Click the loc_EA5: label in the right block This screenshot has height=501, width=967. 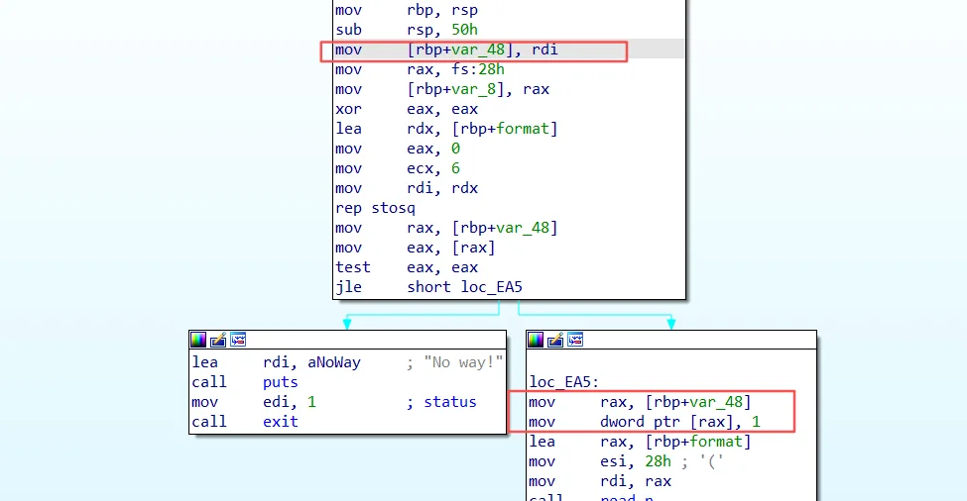(564, 382)
